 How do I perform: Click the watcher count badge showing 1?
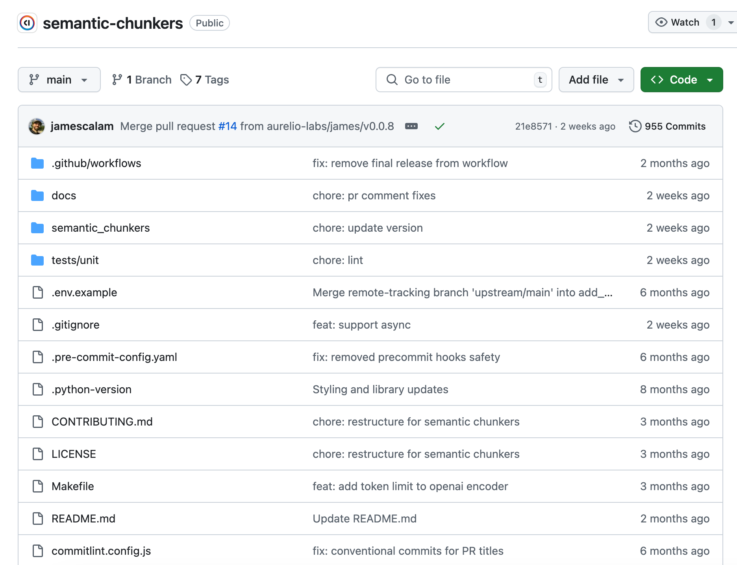(x=713, y=22)
